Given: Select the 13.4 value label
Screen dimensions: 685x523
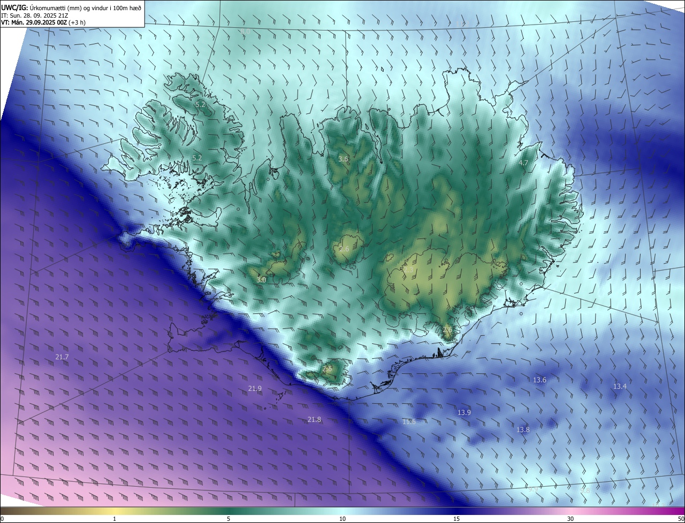Looking at the screenshot, I should click(x=620, y=386).
